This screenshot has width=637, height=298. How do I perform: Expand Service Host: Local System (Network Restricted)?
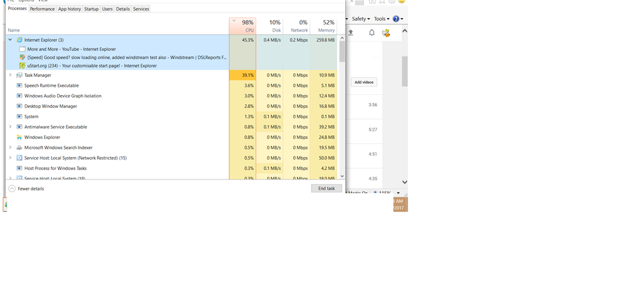tap(10, 158)
